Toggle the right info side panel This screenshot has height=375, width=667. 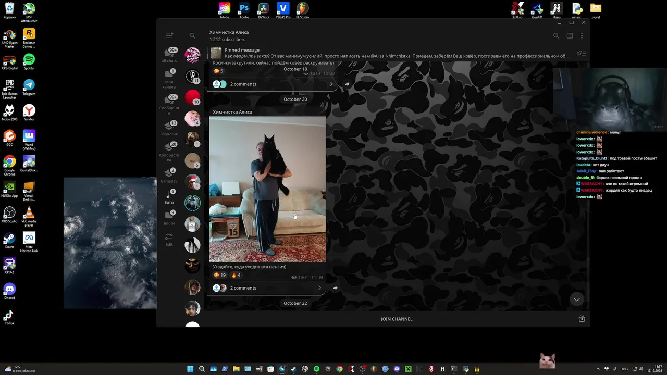point(570,36)
